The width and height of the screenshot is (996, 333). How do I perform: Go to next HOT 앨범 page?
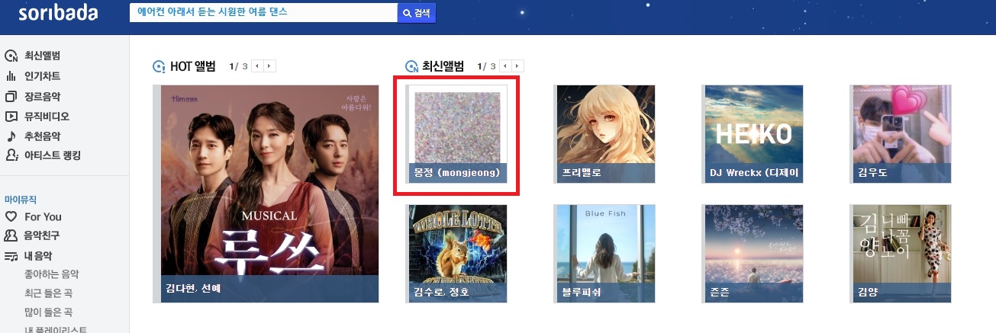coord(269,66)
